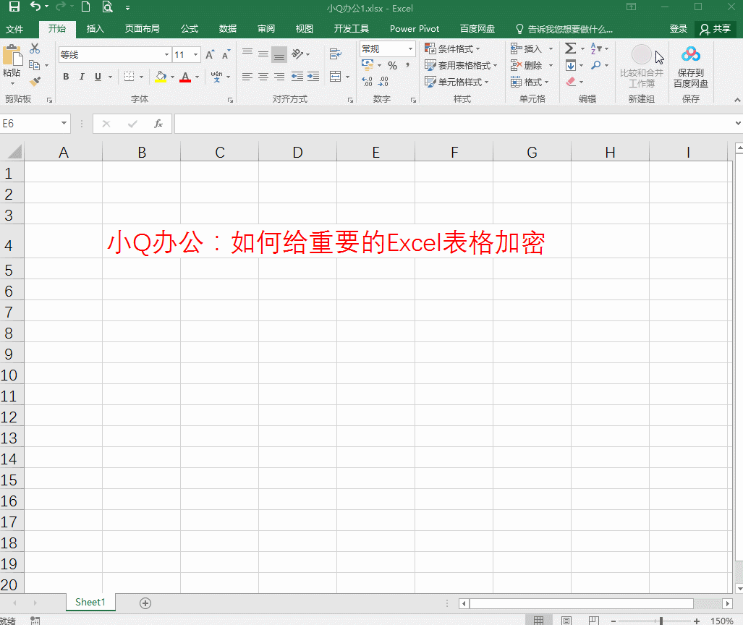Create a new blank workbook icon
Viewport: 743px width, 625px height.
(86, 7)
